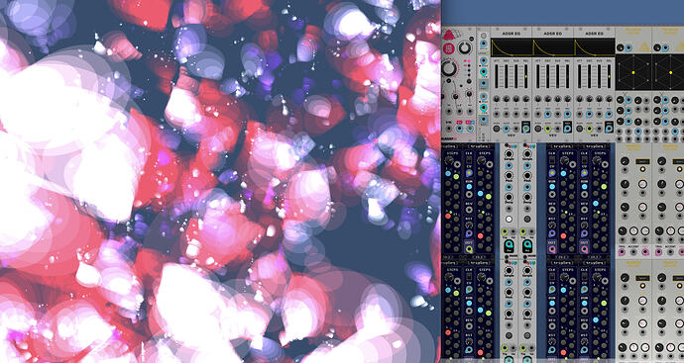Click the green-cabled gate jack on the middle ADSR EG
Screen dimensions: 684x363
tap(548, 129)
